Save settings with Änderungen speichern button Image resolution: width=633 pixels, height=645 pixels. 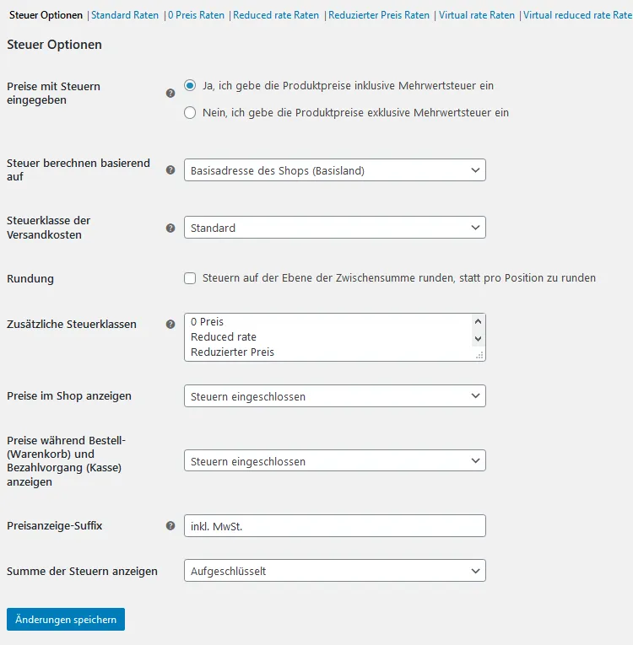pyautogui.click(x=66, y=620)
